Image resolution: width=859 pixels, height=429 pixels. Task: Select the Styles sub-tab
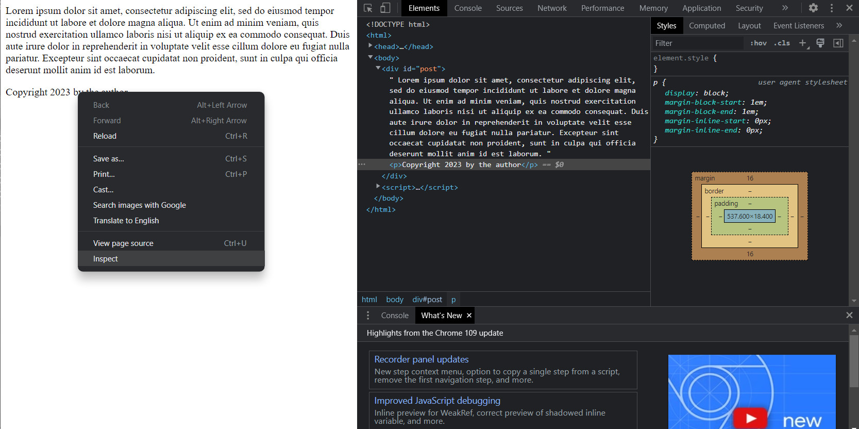666,26
